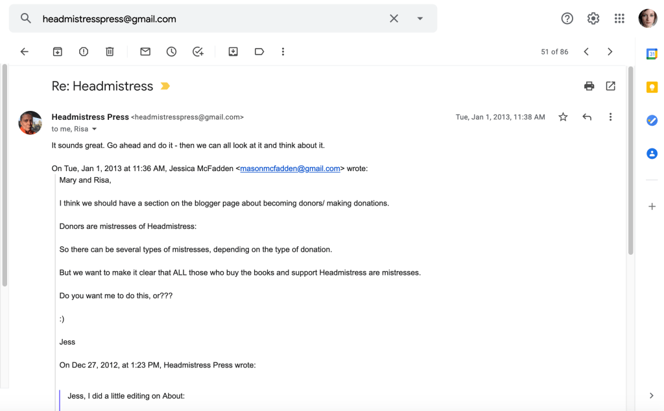Archive this email conversation

(x=58, y=52)
